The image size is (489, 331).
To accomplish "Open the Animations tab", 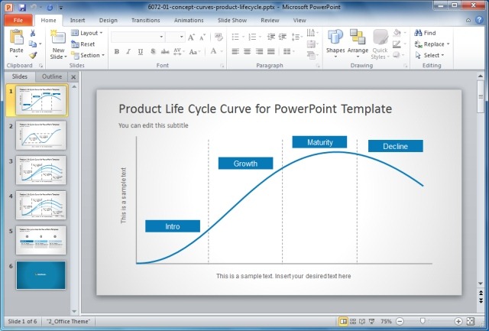I will pos(189,21).
